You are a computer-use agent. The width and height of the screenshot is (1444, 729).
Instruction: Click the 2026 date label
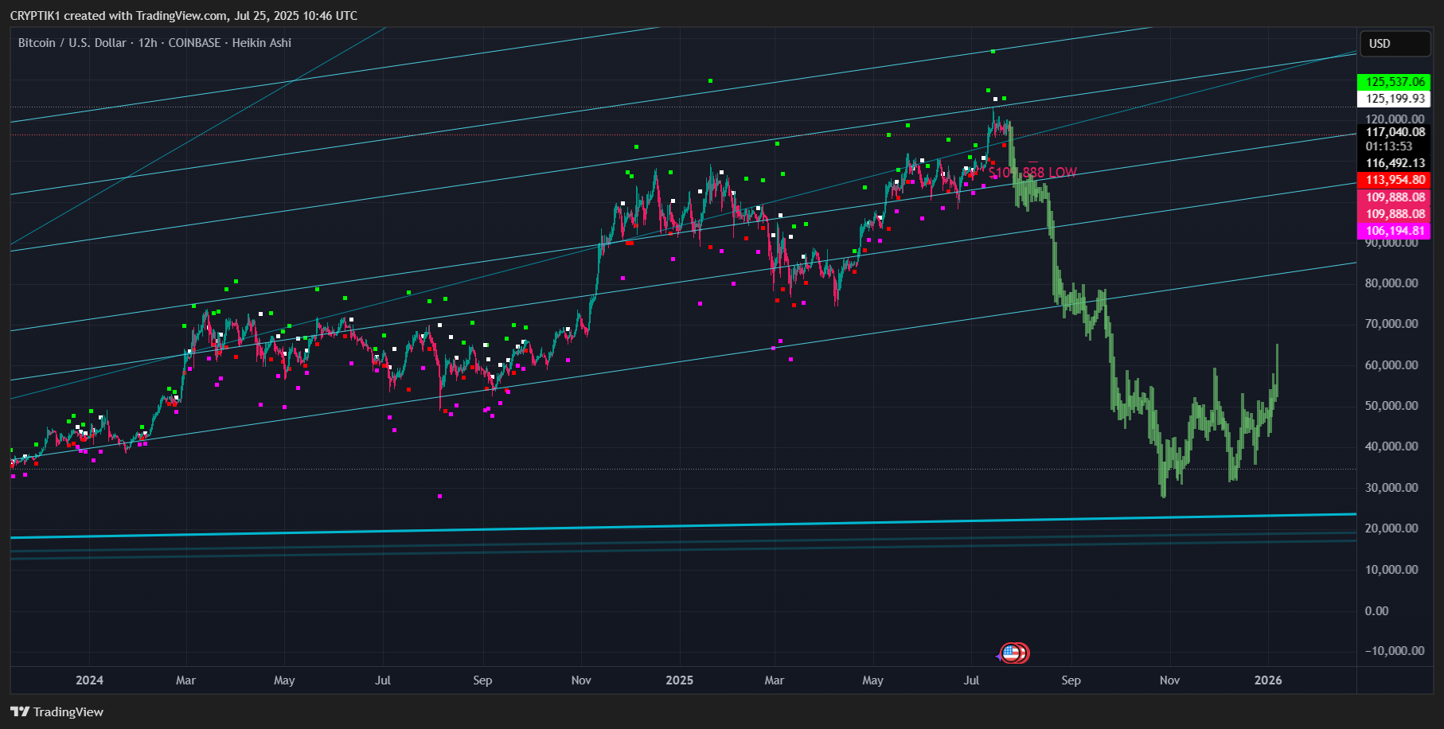coord(1268,680)
